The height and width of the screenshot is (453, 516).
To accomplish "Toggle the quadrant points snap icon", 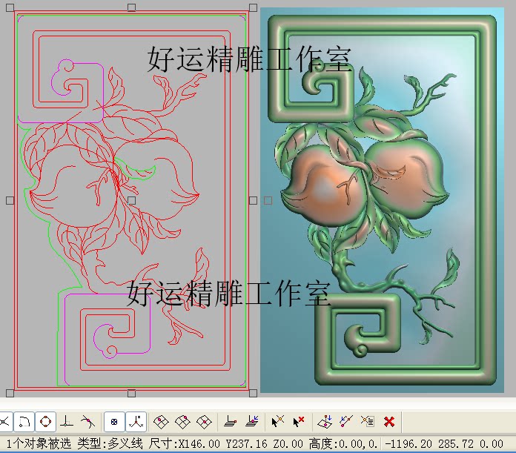I will [45, 422].
